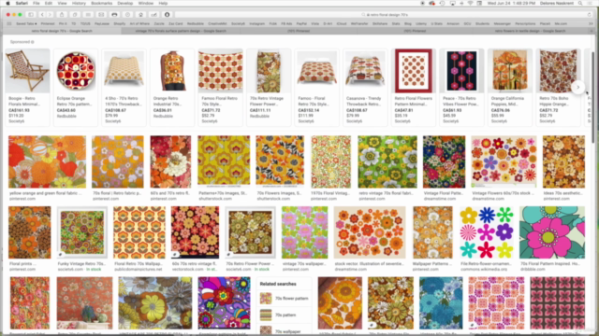This screenshot has width=599, height=336.
Task: Open a new tab with plus icon
Action: click(x=592, y=31)
